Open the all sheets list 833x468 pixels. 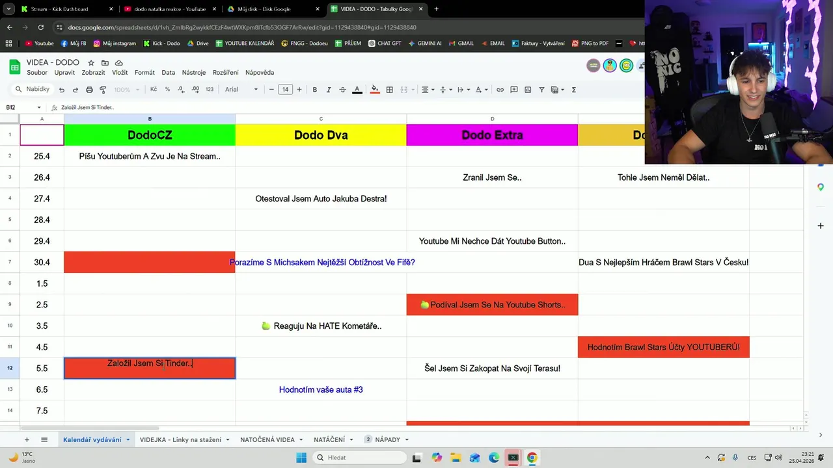[x=44, y=440]
